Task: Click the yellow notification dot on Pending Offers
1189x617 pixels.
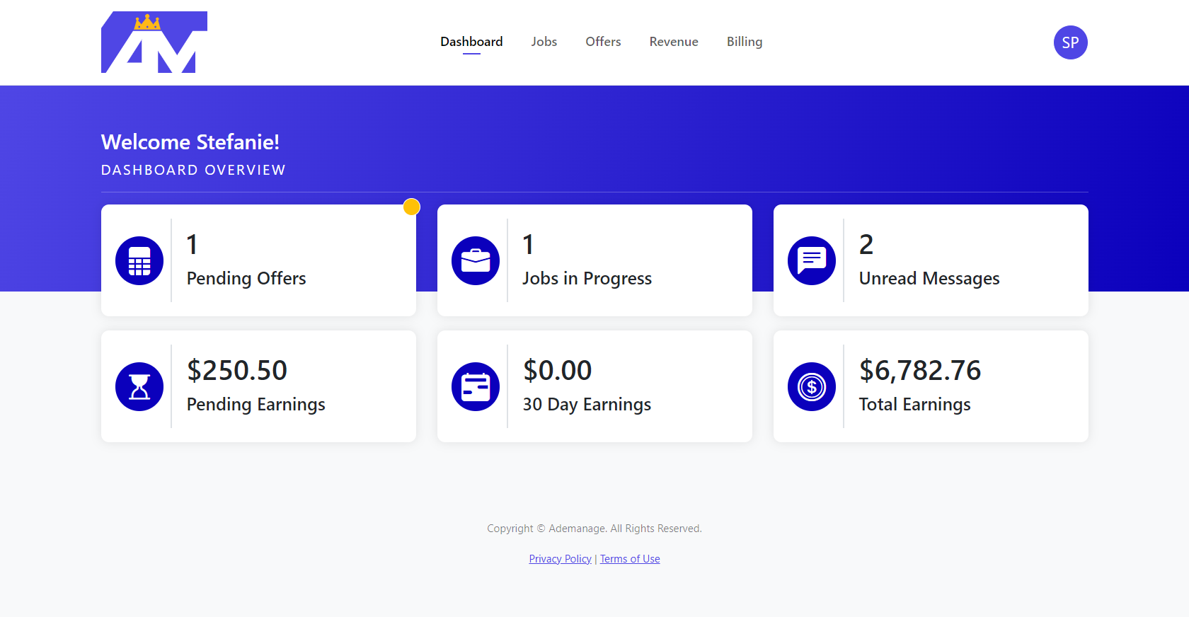Action: pos(411,207)
